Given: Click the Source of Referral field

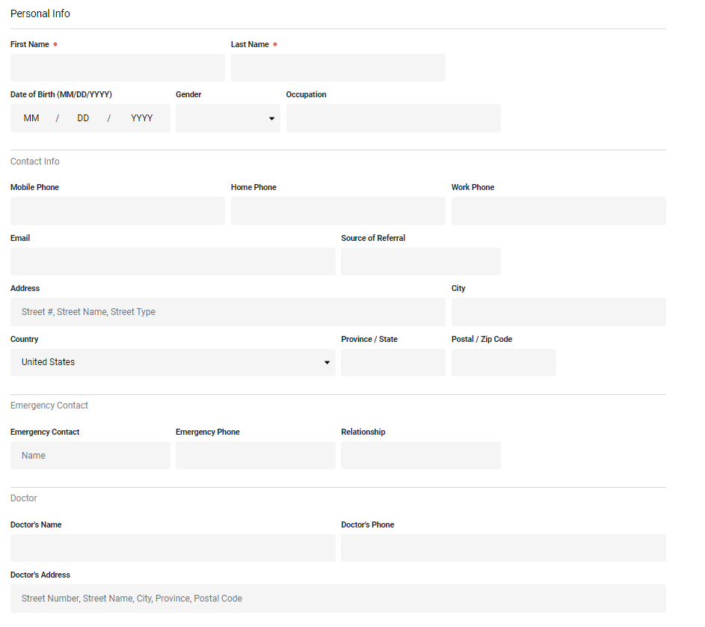Looking at the screenshot, I should (420, 261).
